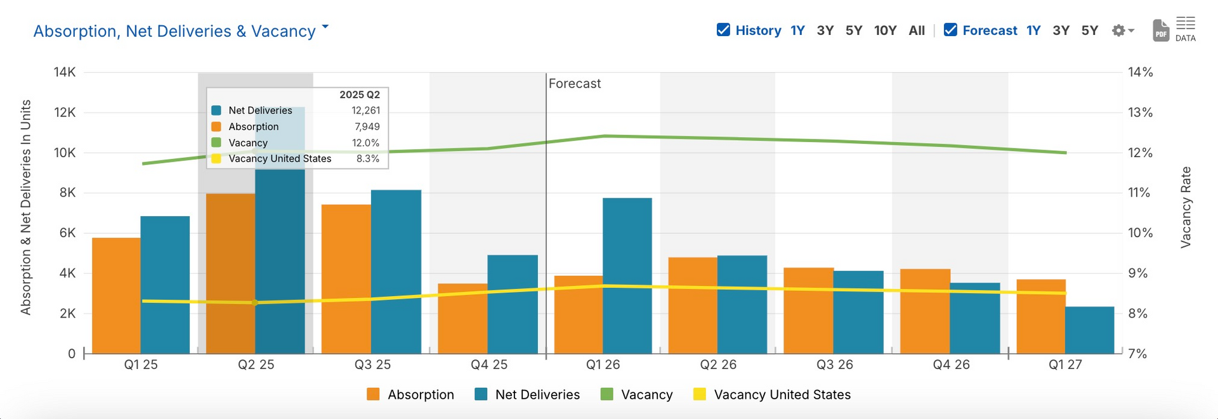1218x419 pixels.
Task: Set Forecast range to 3Y
Action: point(1061,30)
